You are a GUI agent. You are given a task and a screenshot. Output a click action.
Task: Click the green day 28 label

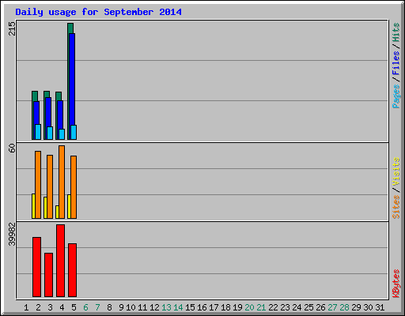pyautogui.click(x=344, y=307)
